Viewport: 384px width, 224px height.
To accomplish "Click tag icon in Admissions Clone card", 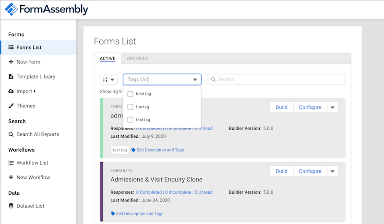I will (x=113, y=213).
